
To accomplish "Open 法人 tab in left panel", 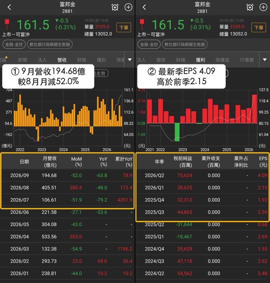I will tap(42, 60).
